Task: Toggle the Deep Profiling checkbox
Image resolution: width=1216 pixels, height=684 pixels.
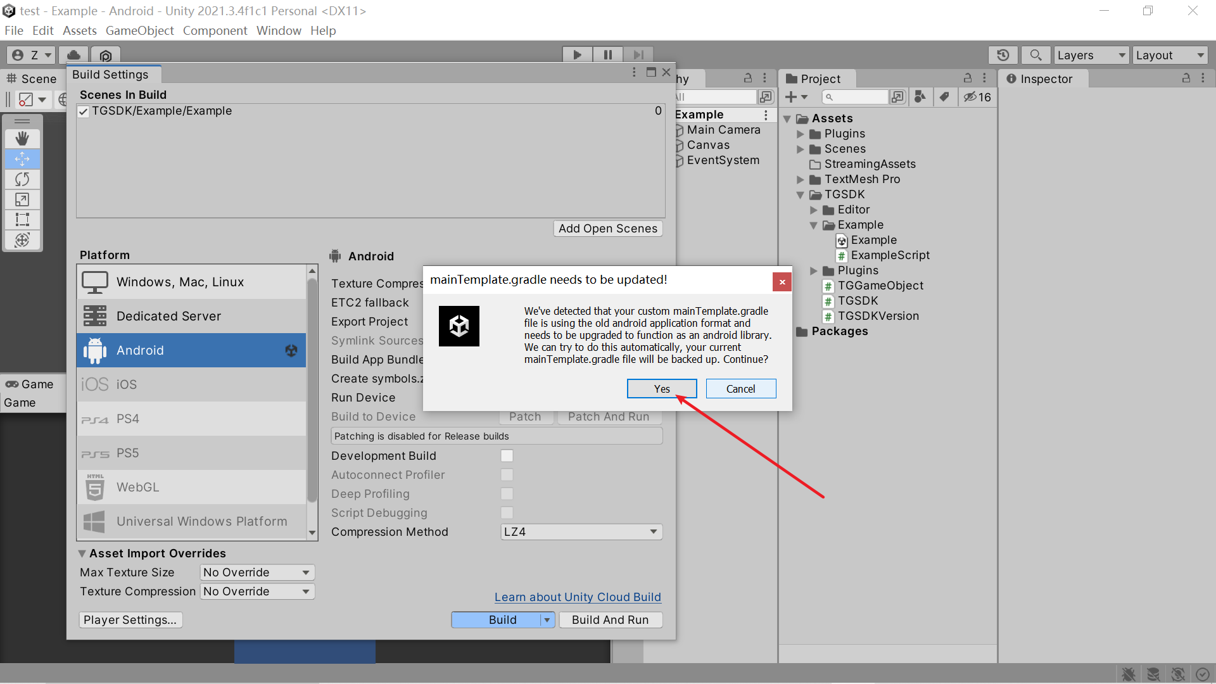Action: [507, 494]
